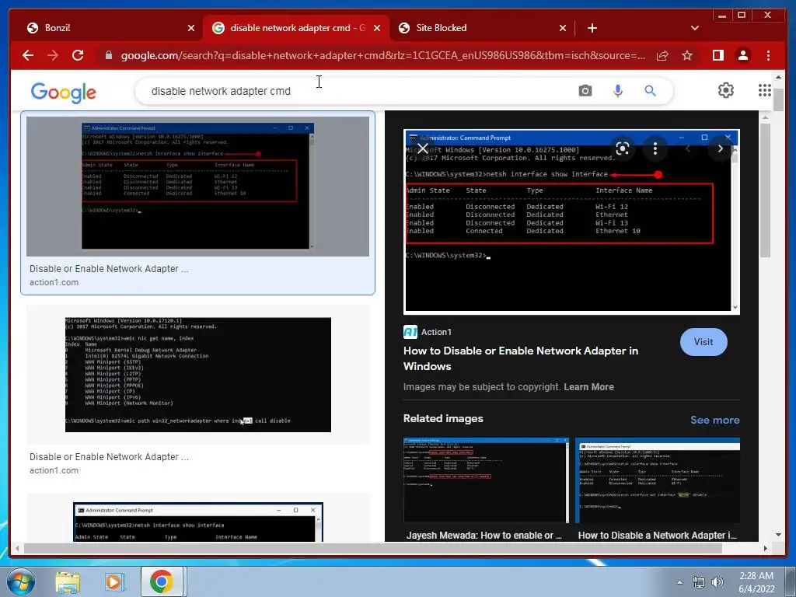
Task: Show the next image in preview
Action: click(x=720, y=148)
